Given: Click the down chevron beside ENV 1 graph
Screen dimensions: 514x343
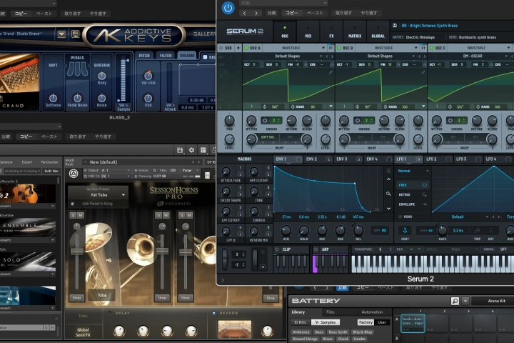Looking at the screenshot, I should click(x=388, y=209).
